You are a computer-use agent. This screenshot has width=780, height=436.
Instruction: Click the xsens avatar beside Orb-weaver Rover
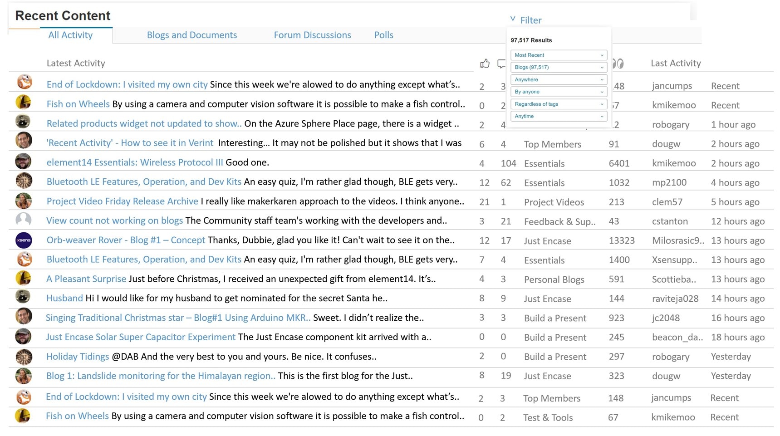tap(24, 240)
